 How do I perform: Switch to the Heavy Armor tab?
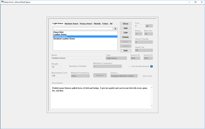[x=86, y=24]
